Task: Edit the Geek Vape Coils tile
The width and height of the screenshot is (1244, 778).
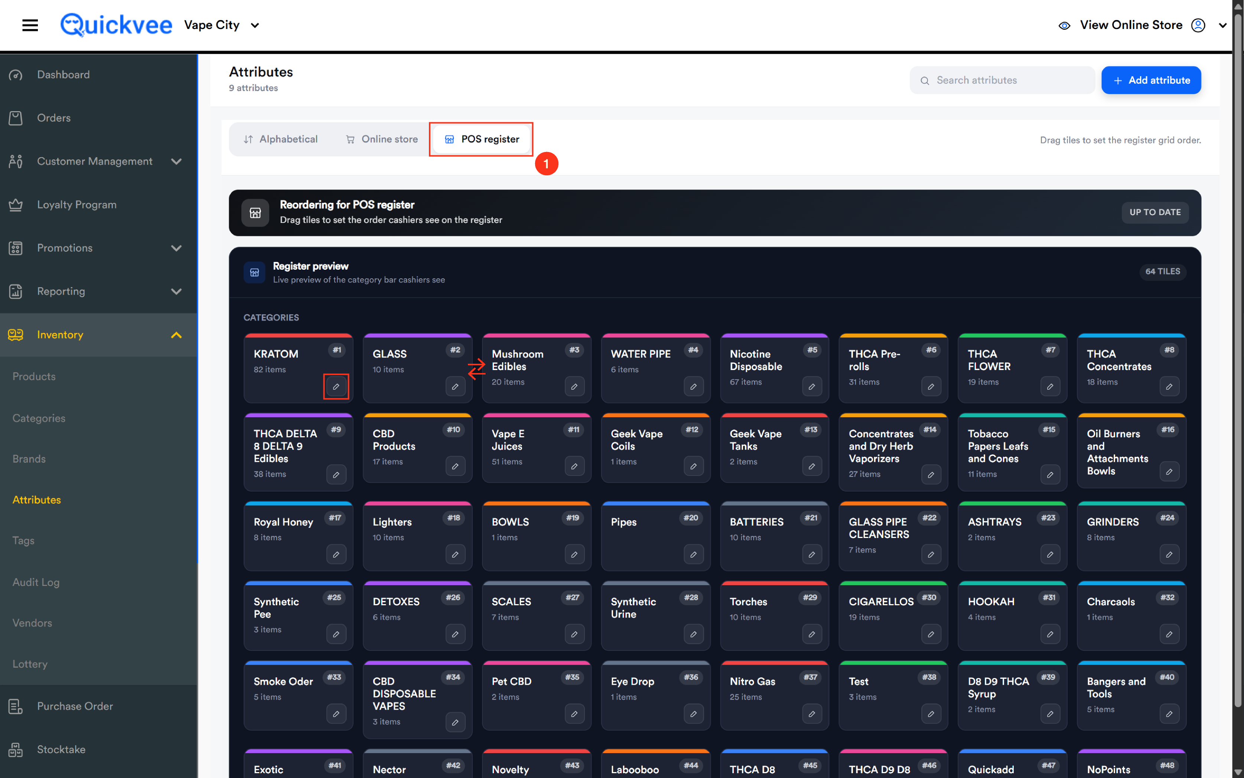Action: coord(693,466)
